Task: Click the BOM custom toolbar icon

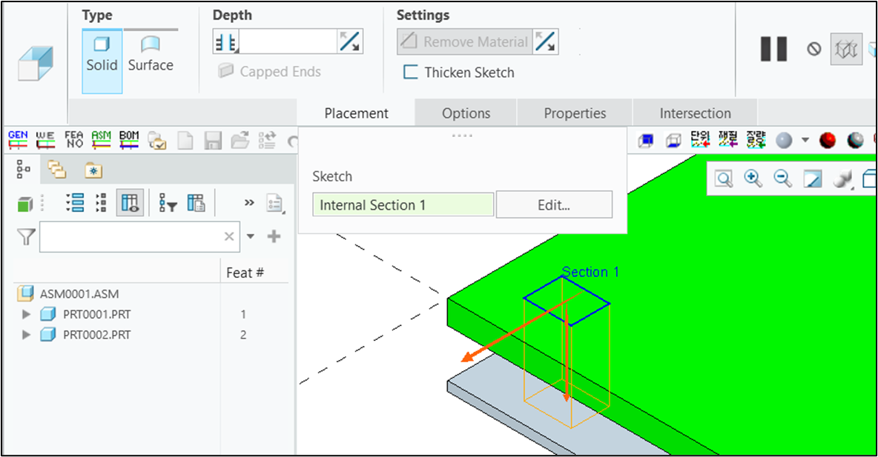Action: click(x=129, y=140)
